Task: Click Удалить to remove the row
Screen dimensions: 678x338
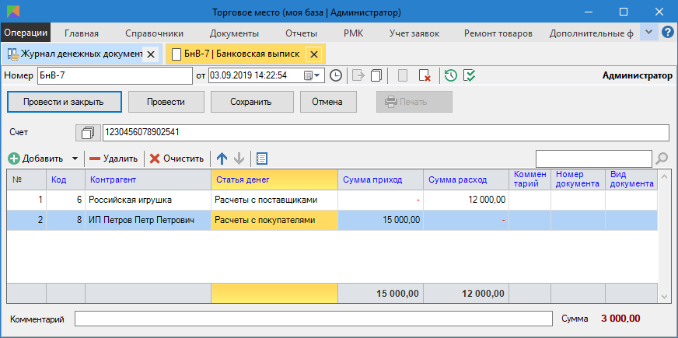Action: click(114, 159)
